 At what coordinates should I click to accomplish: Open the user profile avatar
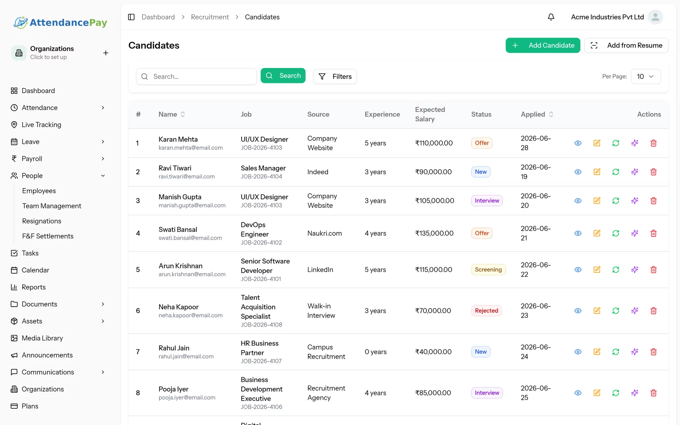click(x=655, y=17)
